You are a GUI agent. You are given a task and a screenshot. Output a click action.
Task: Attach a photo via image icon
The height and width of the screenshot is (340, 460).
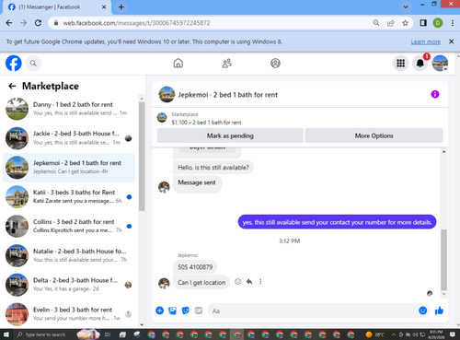coord(172,311)
